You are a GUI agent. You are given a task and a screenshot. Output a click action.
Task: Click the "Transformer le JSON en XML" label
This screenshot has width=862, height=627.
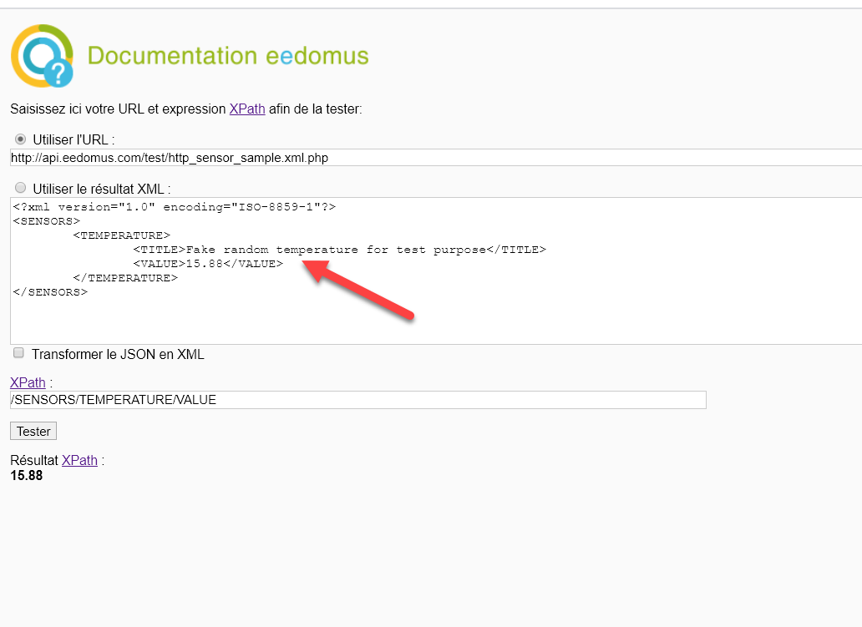pyautogui.click(x=118, y=355)
